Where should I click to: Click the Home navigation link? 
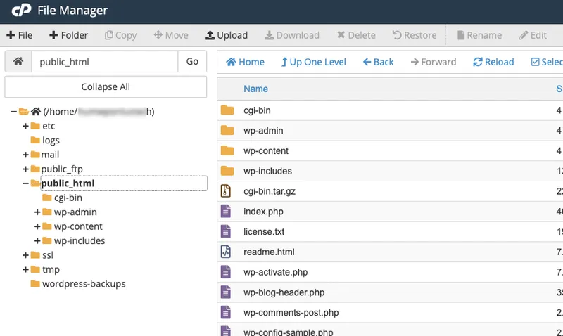[245, 62]
